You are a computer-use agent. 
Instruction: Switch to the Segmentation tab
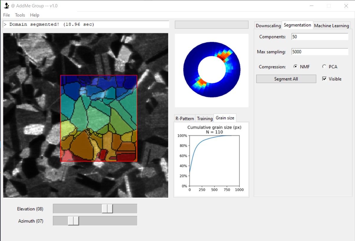coord(298,25)
